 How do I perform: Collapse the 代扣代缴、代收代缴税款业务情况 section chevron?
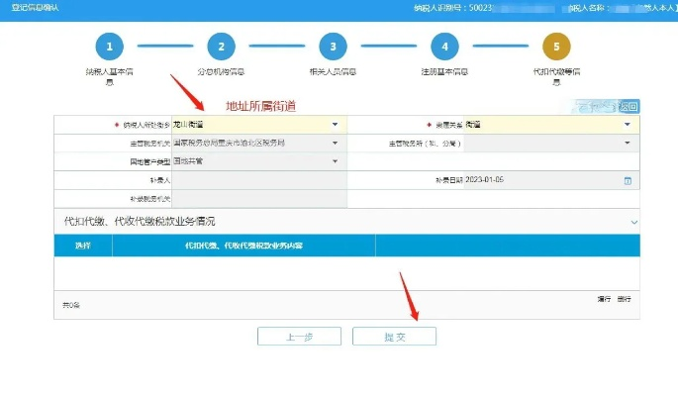click(633, 222)
